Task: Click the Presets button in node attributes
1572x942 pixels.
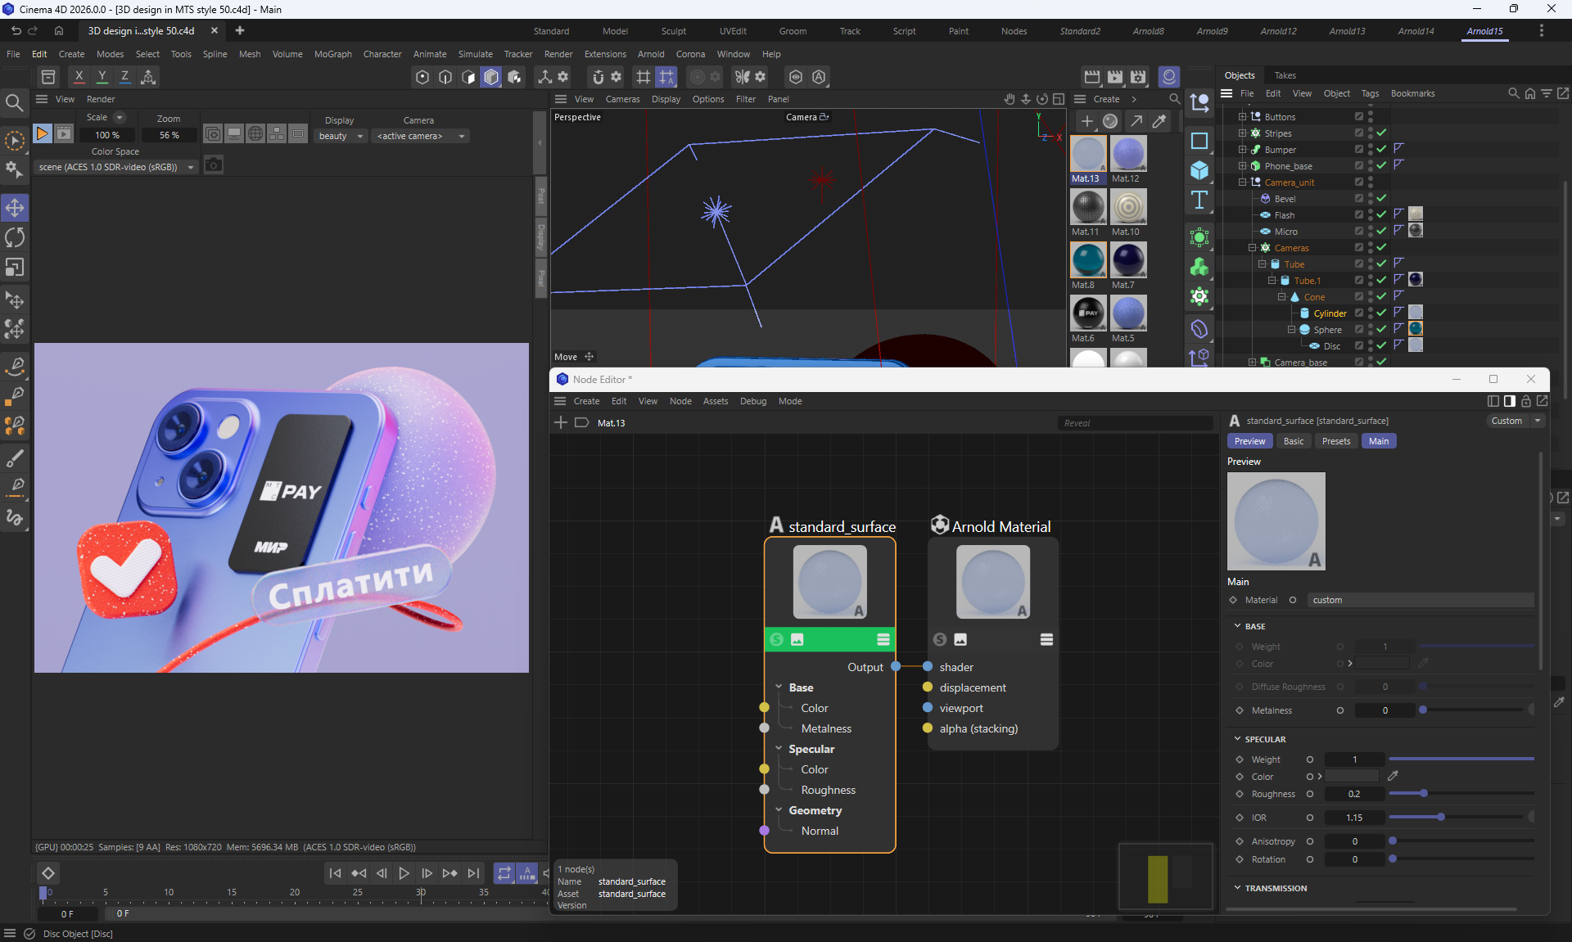Action: coord(1335,441)
